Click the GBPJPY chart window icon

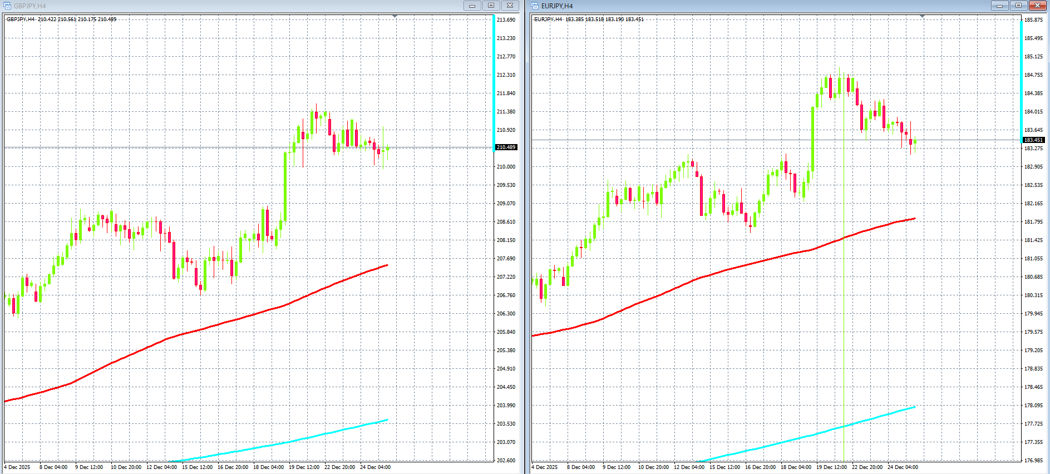pyautogui.click(x=7, y=6)
